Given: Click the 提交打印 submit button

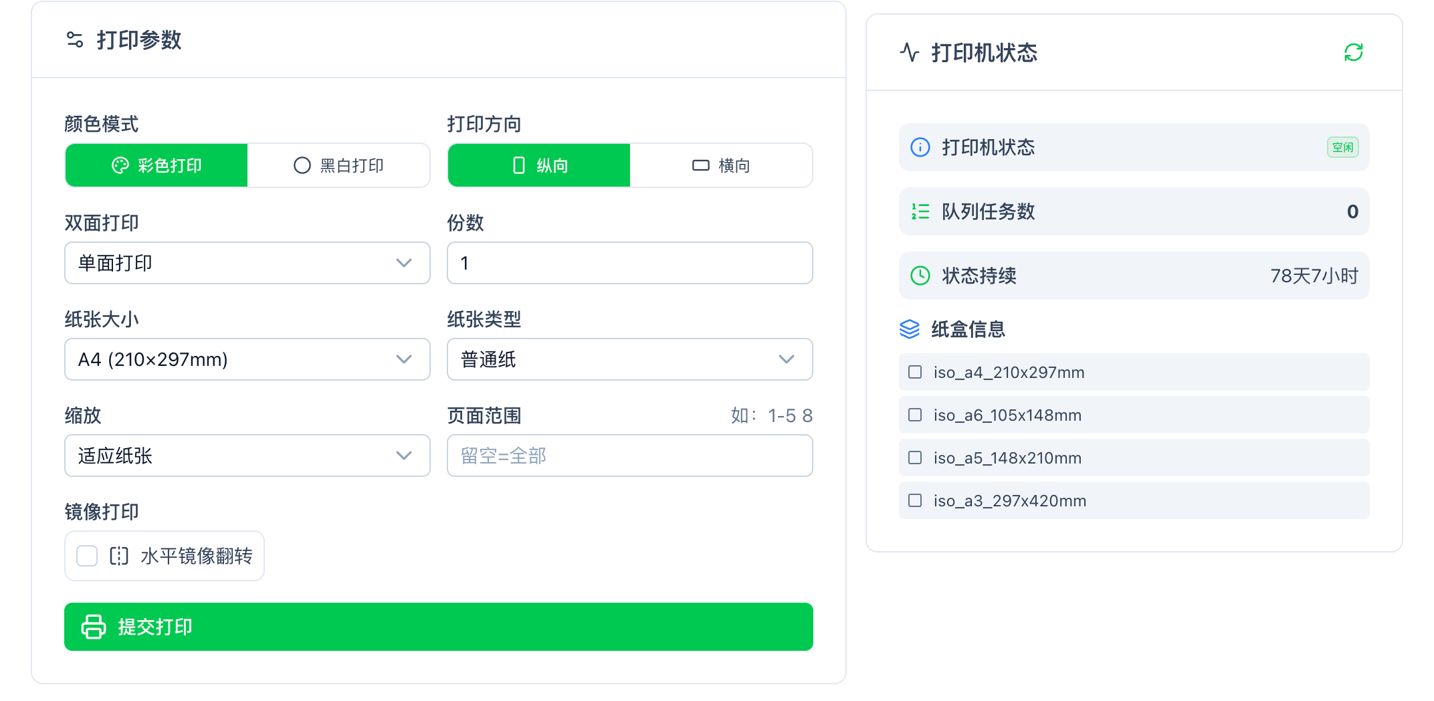Looking at the screenshot, I should coord(438,627).
